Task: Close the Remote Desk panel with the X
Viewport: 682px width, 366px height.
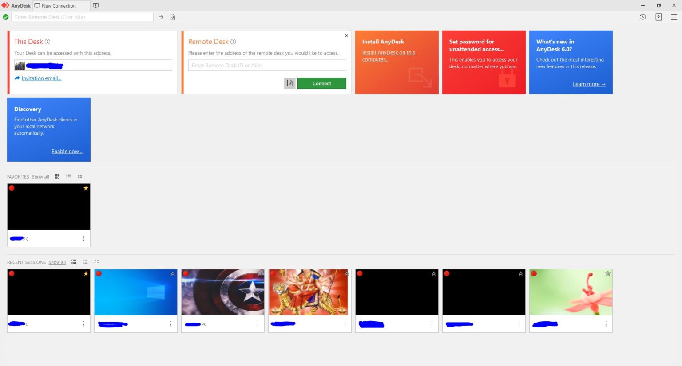Action: click(347, 35)
